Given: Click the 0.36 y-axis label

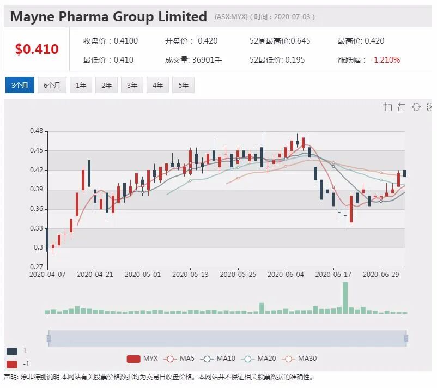Looking at the screenshot, I should pos(37,209).
